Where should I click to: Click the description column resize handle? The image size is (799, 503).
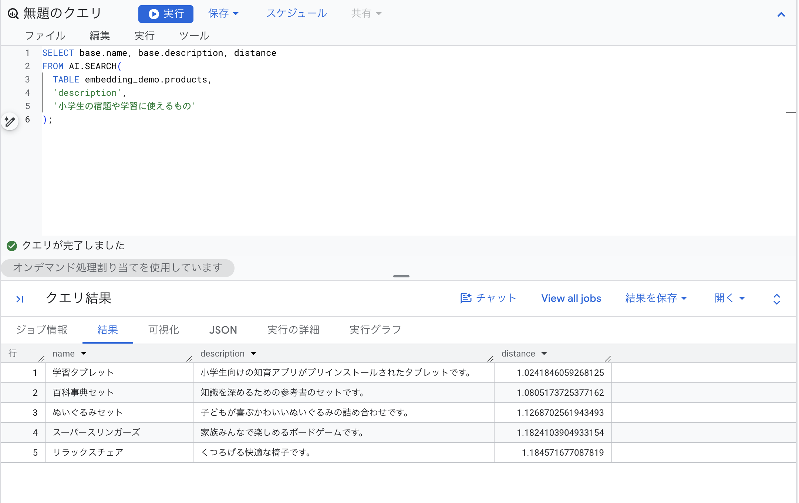click(x=490, y=358)
